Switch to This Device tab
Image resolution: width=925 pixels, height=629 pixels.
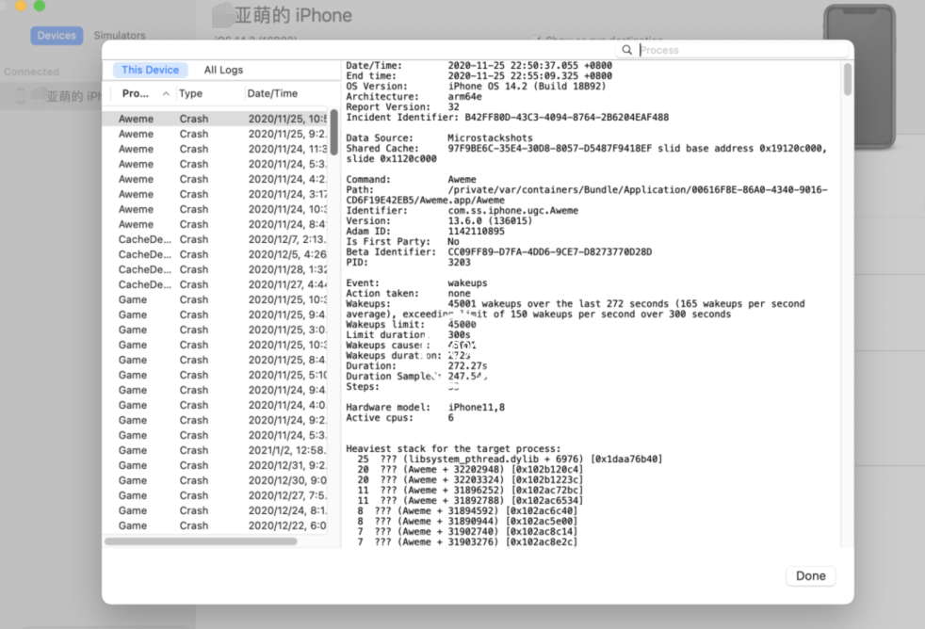pyautogui.click(x=150, y=70)
